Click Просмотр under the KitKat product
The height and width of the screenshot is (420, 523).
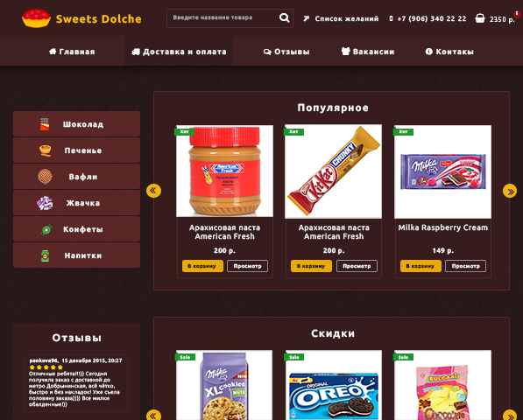(357, 266)
